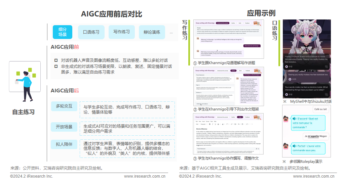The height and width of the screenshot is (181, 343).
Task: Select highlighted Draft tab in step ③ screenshot
Action: (x=240, y=117)
